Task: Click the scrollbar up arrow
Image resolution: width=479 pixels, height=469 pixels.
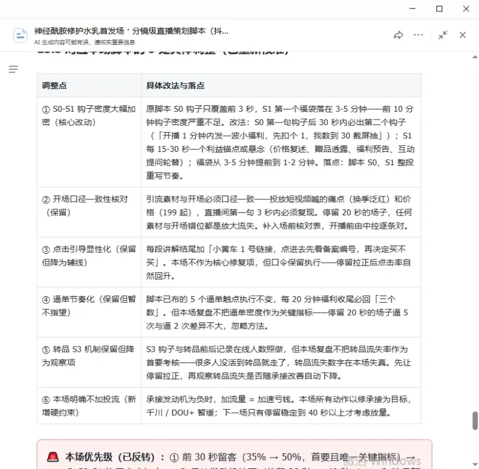Action: tap(475, 57)
